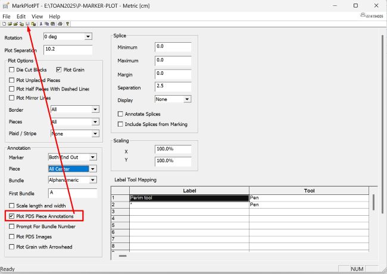The width and height of the screenshot is (387, 274).
Task: Click the folder icon with curved arrow
Action: 21,24
